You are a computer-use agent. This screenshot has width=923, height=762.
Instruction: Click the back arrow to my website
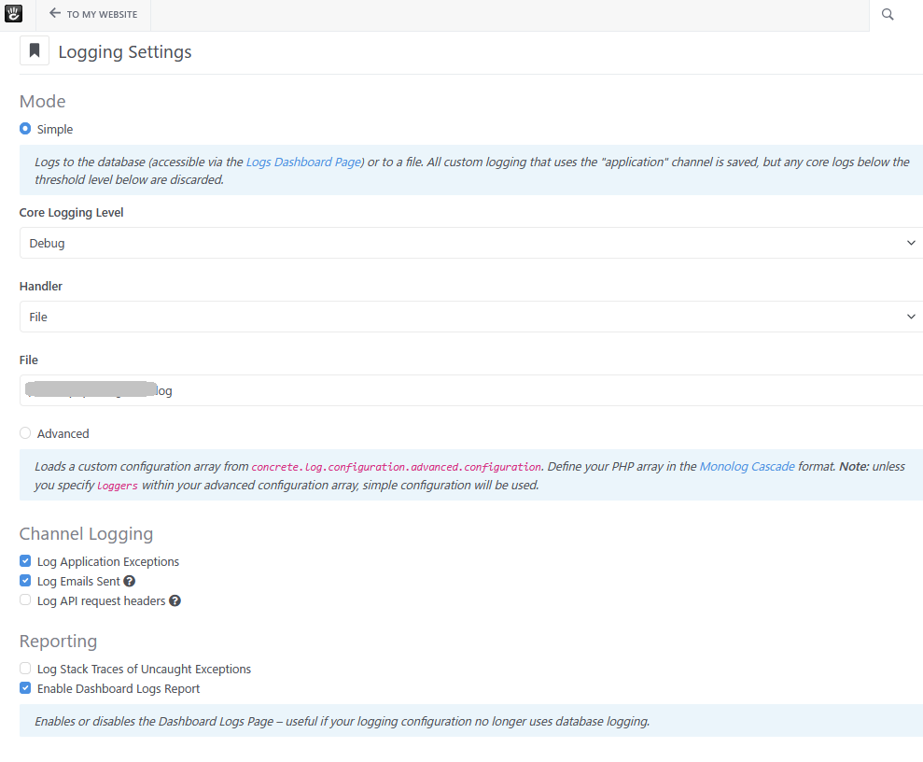click(55, 14)
